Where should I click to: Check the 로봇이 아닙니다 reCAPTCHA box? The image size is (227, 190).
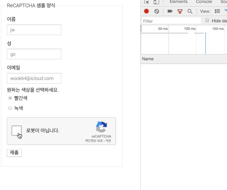[16, 130]
